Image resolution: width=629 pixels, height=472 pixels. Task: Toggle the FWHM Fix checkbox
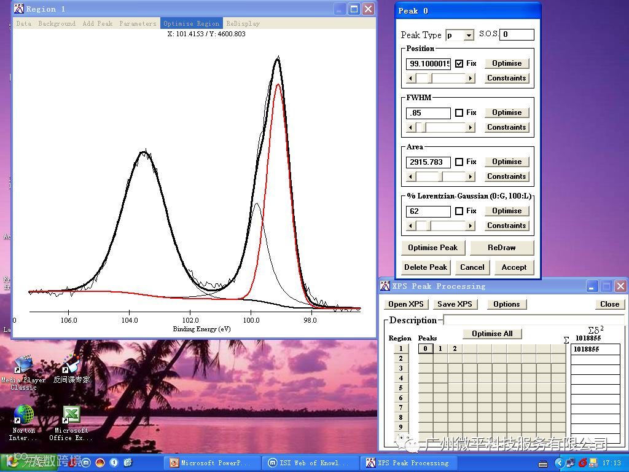coord(459,113)
